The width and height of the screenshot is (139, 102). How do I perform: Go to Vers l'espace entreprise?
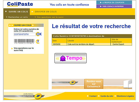[x=114, y=6]
